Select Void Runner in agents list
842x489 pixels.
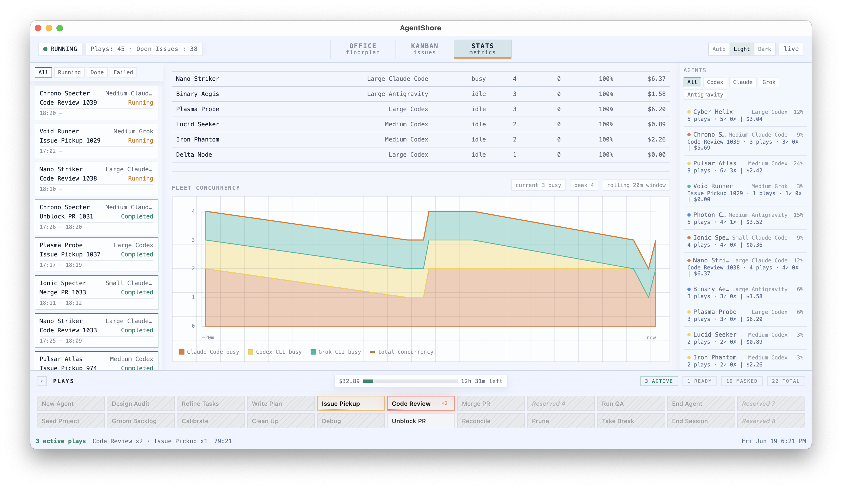point(745,193)
